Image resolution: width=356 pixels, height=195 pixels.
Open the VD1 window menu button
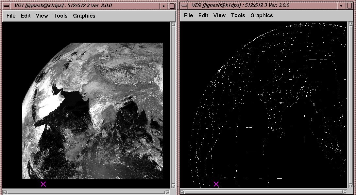(6, 6)
